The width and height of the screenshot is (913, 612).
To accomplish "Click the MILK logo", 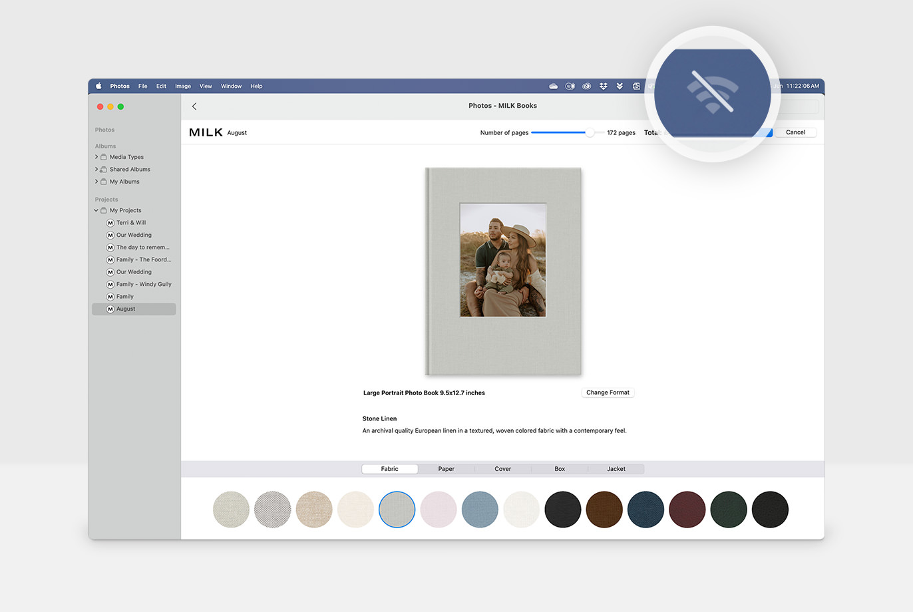I will (x=206, y=132).
